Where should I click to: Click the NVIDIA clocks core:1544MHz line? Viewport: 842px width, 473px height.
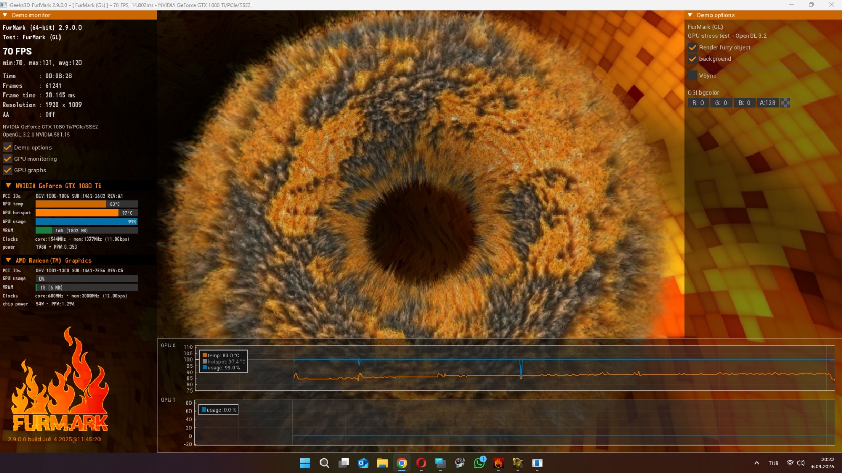click(x=66, y=239)
